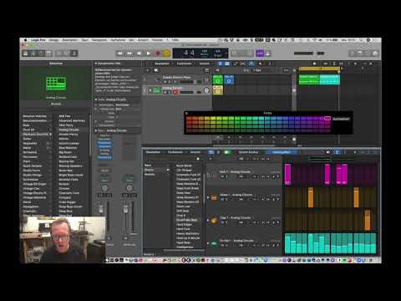Viewport: 401px width, 301px height.
Task: Select Bass category in Pattern Browser
Action: [148, 166]
